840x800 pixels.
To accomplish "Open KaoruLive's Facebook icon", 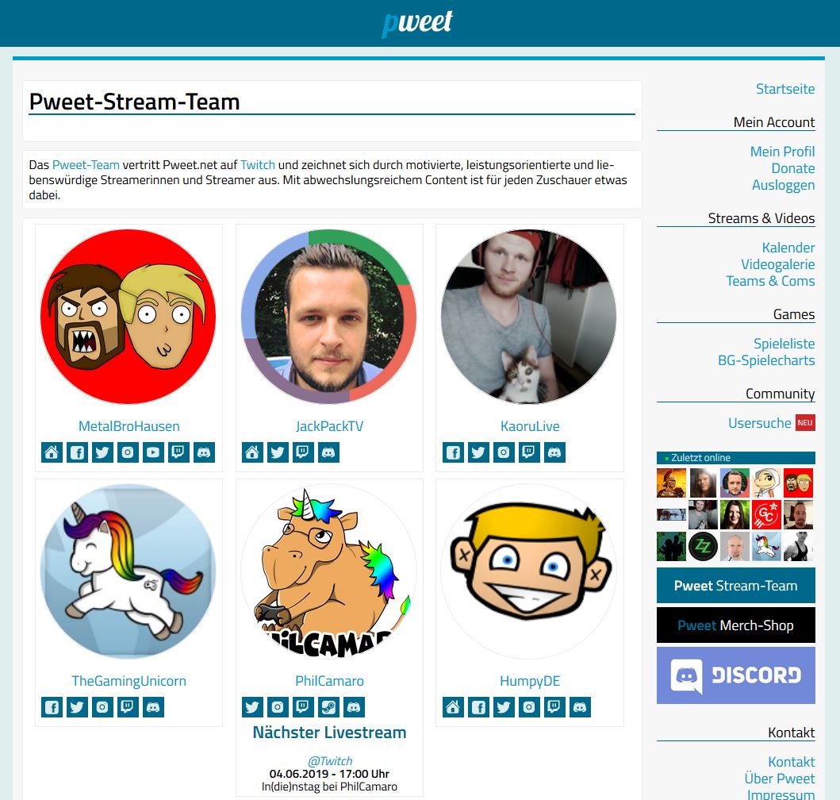I will point(453,452).
